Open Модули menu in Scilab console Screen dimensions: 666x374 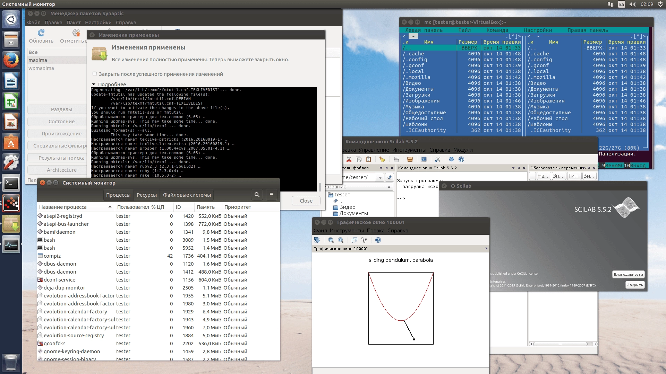coord(463,150)
